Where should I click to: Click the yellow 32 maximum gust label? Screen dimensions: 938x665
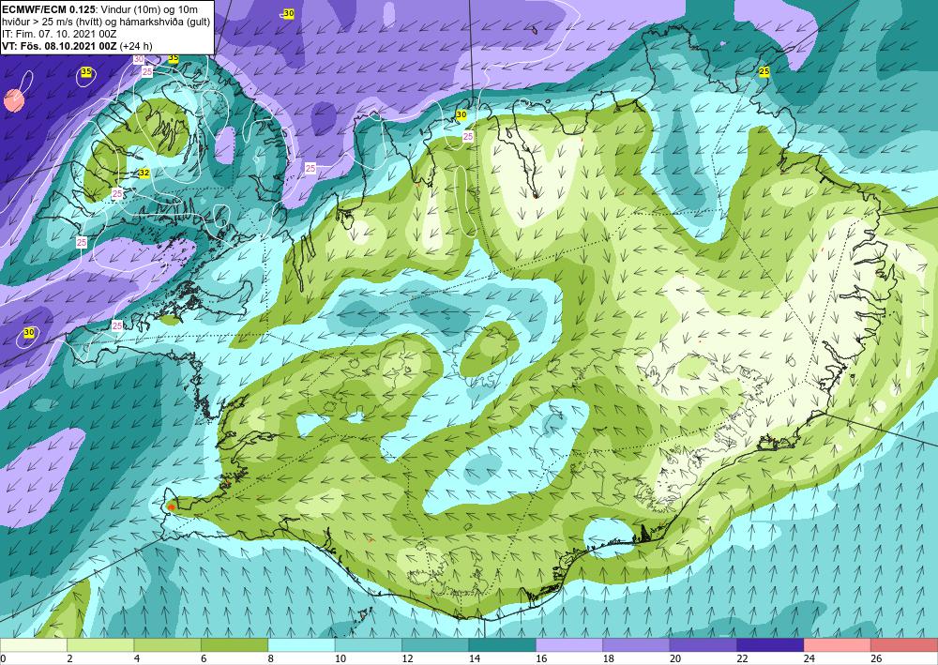click(x=144, y=173)
